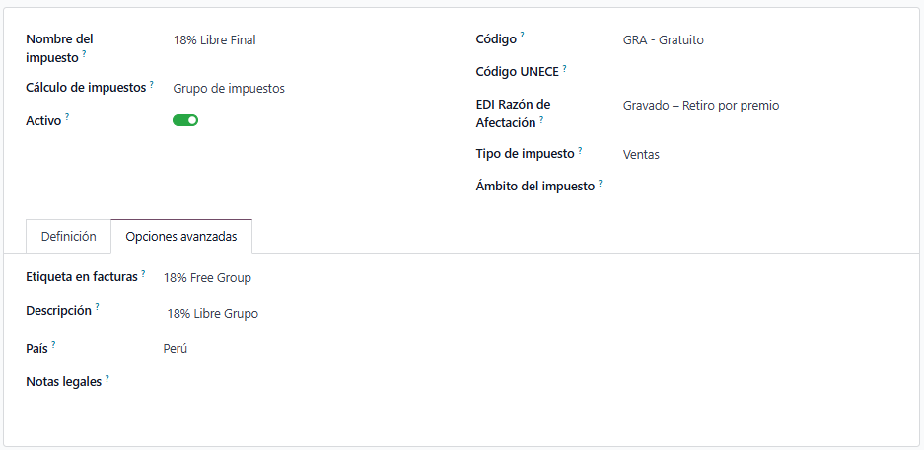Image resolution: width=924 pixels, height=450 pixels.
Task: Click help icon beside Etiqueta en facturas
Action: (143, 273)
